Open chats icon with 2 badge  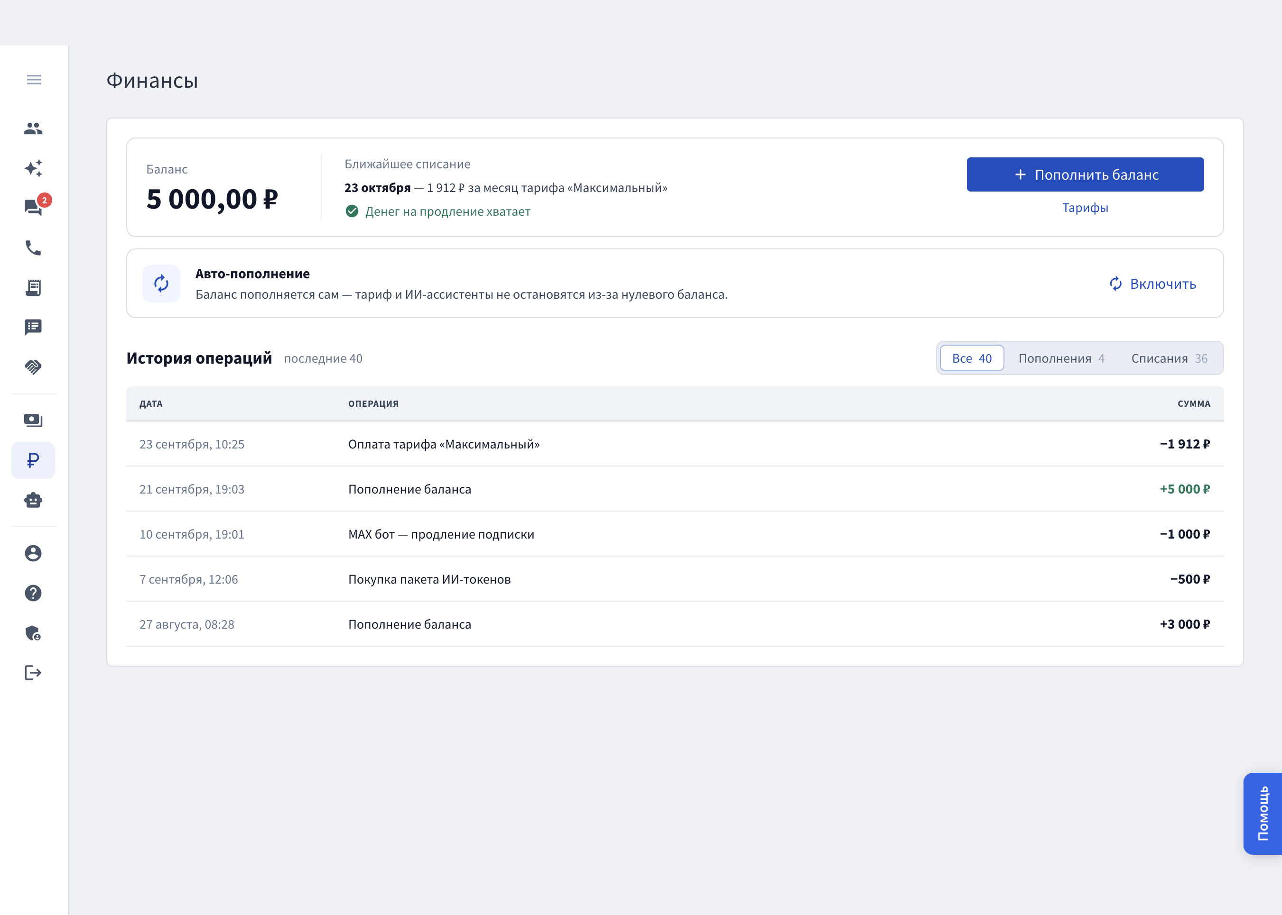[x=34, y=207]
